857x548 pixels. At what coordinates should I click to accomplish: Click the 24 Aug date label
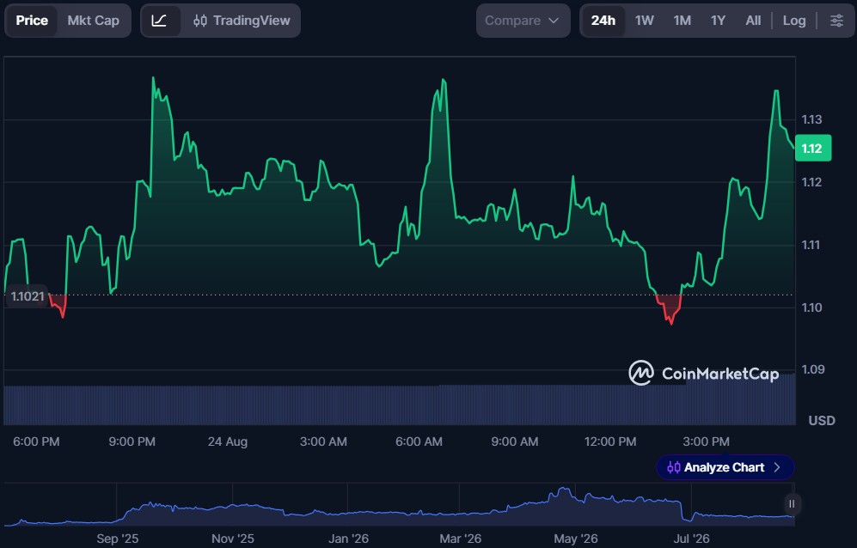tap(228, 441)
